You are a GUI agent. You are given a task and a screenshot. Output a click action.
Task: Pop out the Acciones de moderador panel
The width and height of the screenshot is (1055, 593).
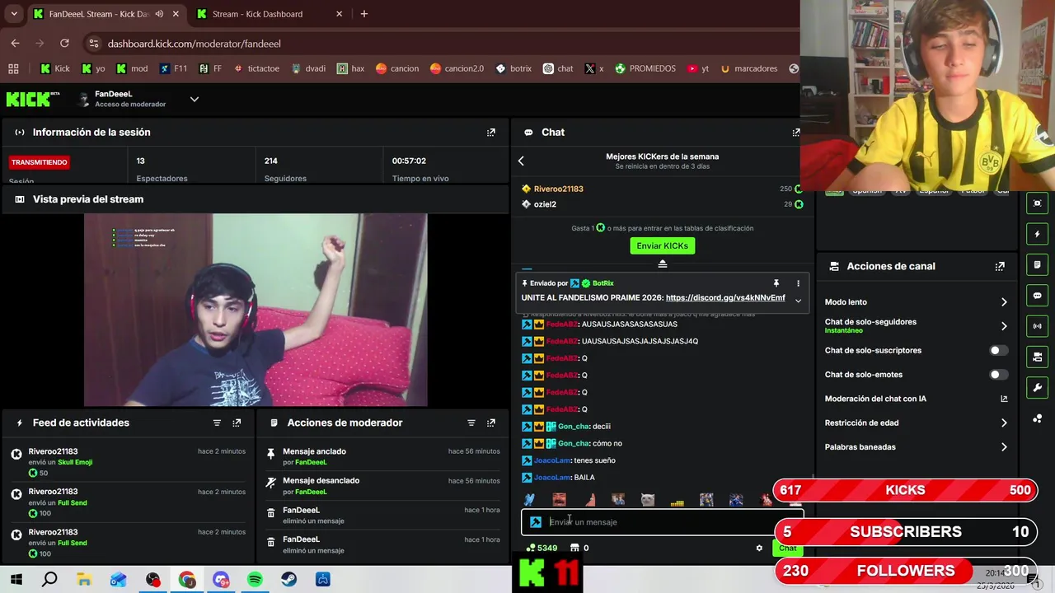click(491, 423)
